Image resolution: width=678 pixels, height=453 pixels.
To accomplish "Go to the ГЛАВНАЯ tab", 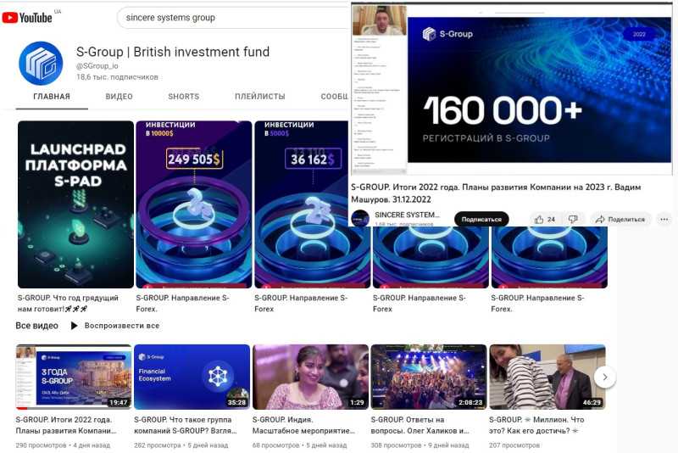I will (x=52, y=97).
